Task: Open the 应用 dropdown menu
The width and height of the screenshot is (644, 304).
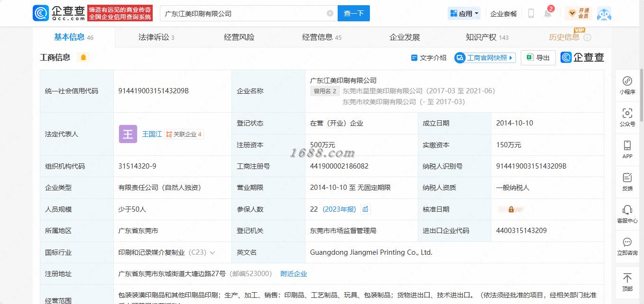Action: click(464, 13)
